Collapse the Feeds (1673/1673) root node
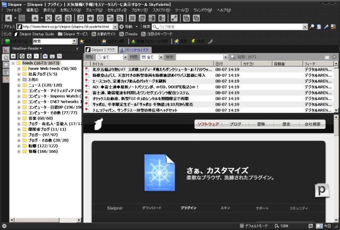The width and height of the screenshot is (340, 230). tap(13, 63)
